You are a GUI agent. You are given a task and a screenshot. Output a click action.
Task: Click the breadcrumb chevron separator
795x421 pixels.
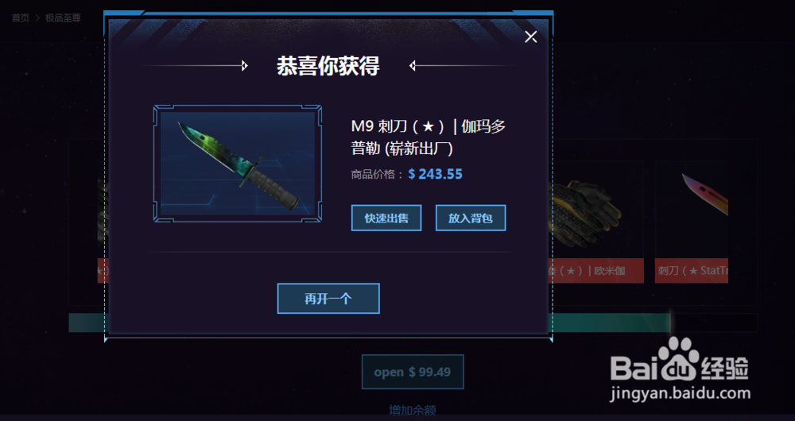pyautogui.click(x=37, y=17)
